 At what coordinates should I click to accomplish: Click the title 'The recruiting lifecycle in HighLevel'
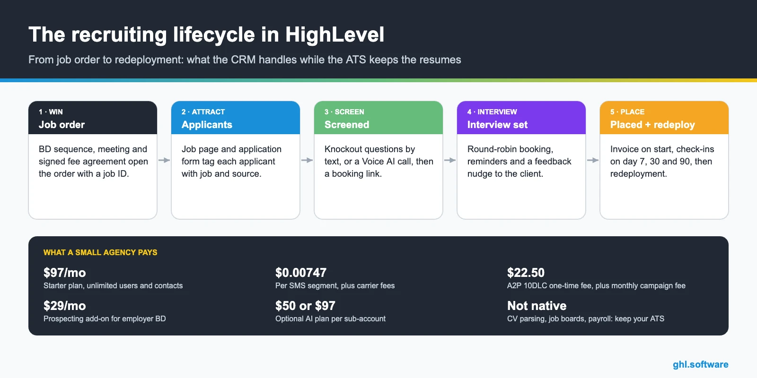click(206, 34)
